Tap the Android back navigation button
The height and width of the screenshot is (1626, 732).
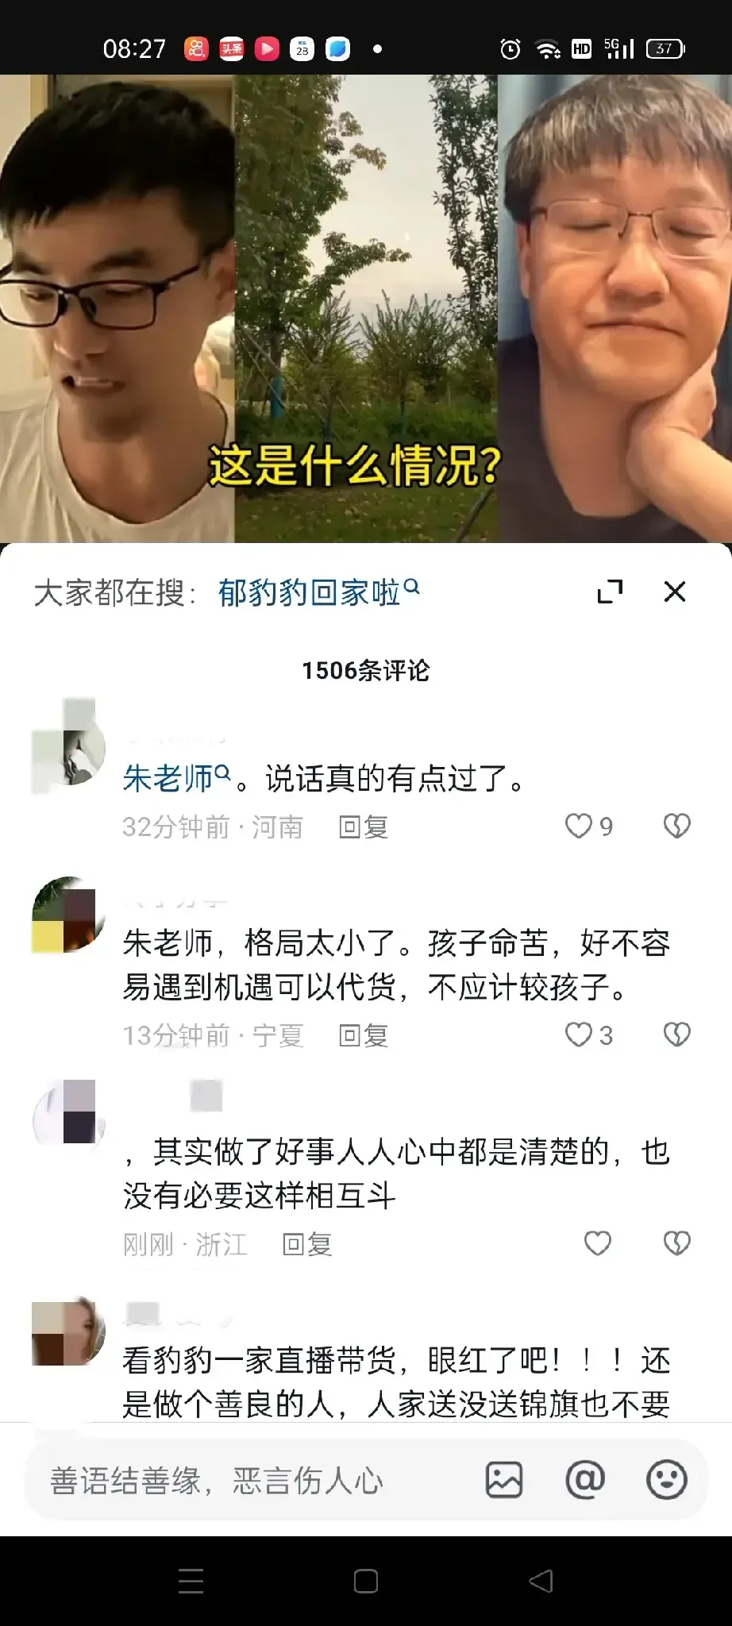coord(541,1581)
